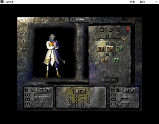Click the 开始 start button

(79, 91)
